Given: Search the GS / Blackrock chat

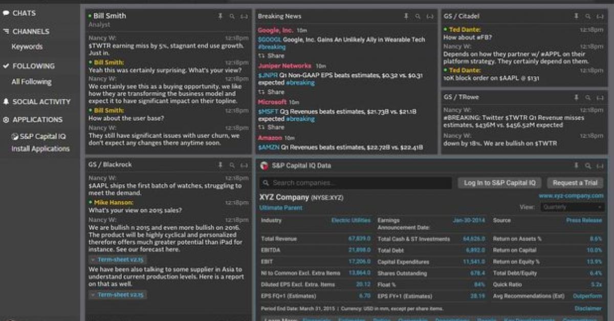Looking at the screenshot, I should (232, 165).
